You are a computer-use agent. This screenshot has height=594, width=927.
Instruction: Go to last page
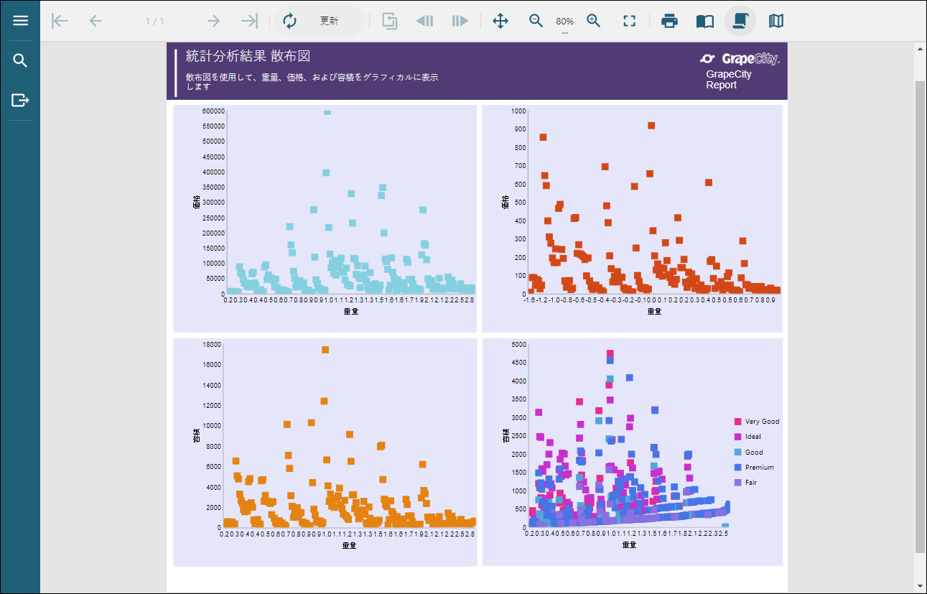coord(249,21)
